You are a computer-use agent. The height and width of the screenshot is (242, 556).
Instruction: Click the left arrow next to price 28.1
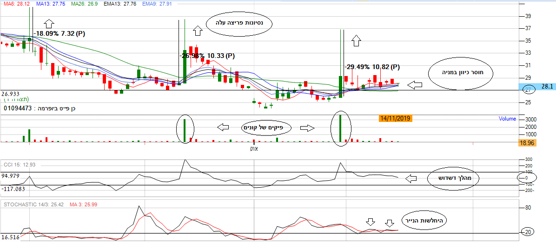click(415, 85)
